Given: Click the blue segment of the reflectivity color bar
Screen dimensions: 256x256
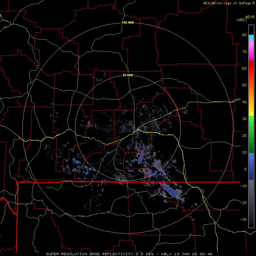Looking at the screenshot, I should coord(251,166).
